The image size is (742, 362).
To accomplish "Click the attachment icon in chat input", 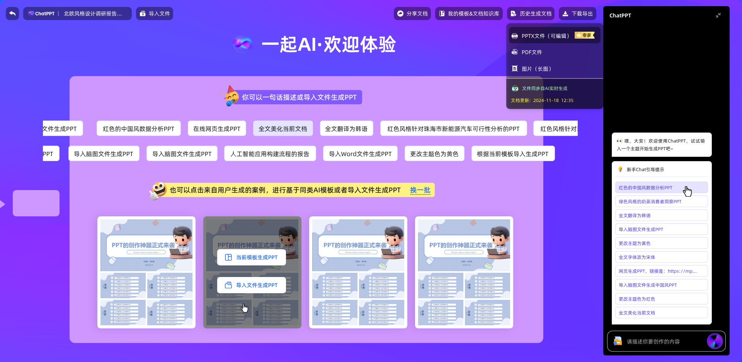I will point(618,341).
